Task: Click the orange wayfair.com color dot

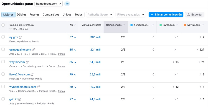Action: click(185, 25)
